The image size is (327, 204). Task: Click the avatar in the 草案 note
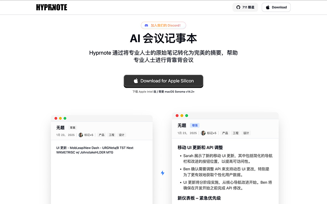coord(81,135)
